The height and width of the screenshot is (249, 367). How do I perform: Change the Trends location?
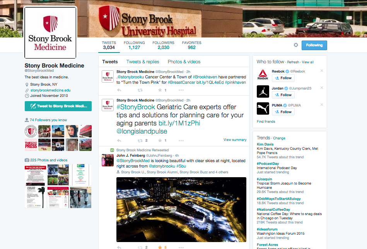coord(279,138)
